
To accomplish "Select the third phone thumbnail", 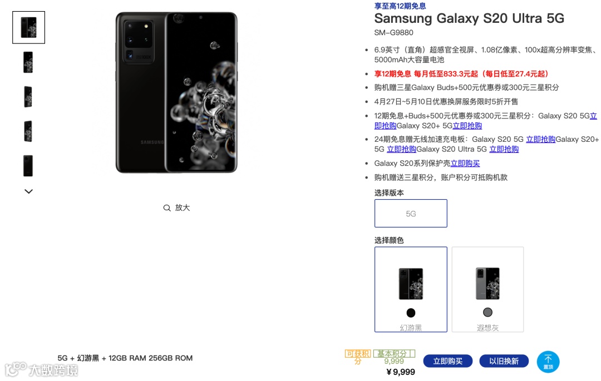I will [x=28, y=96].
